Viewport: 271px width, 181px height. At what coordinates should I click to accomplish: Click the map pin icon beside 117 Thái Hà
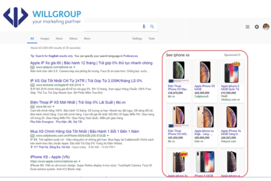click(32, 147)
